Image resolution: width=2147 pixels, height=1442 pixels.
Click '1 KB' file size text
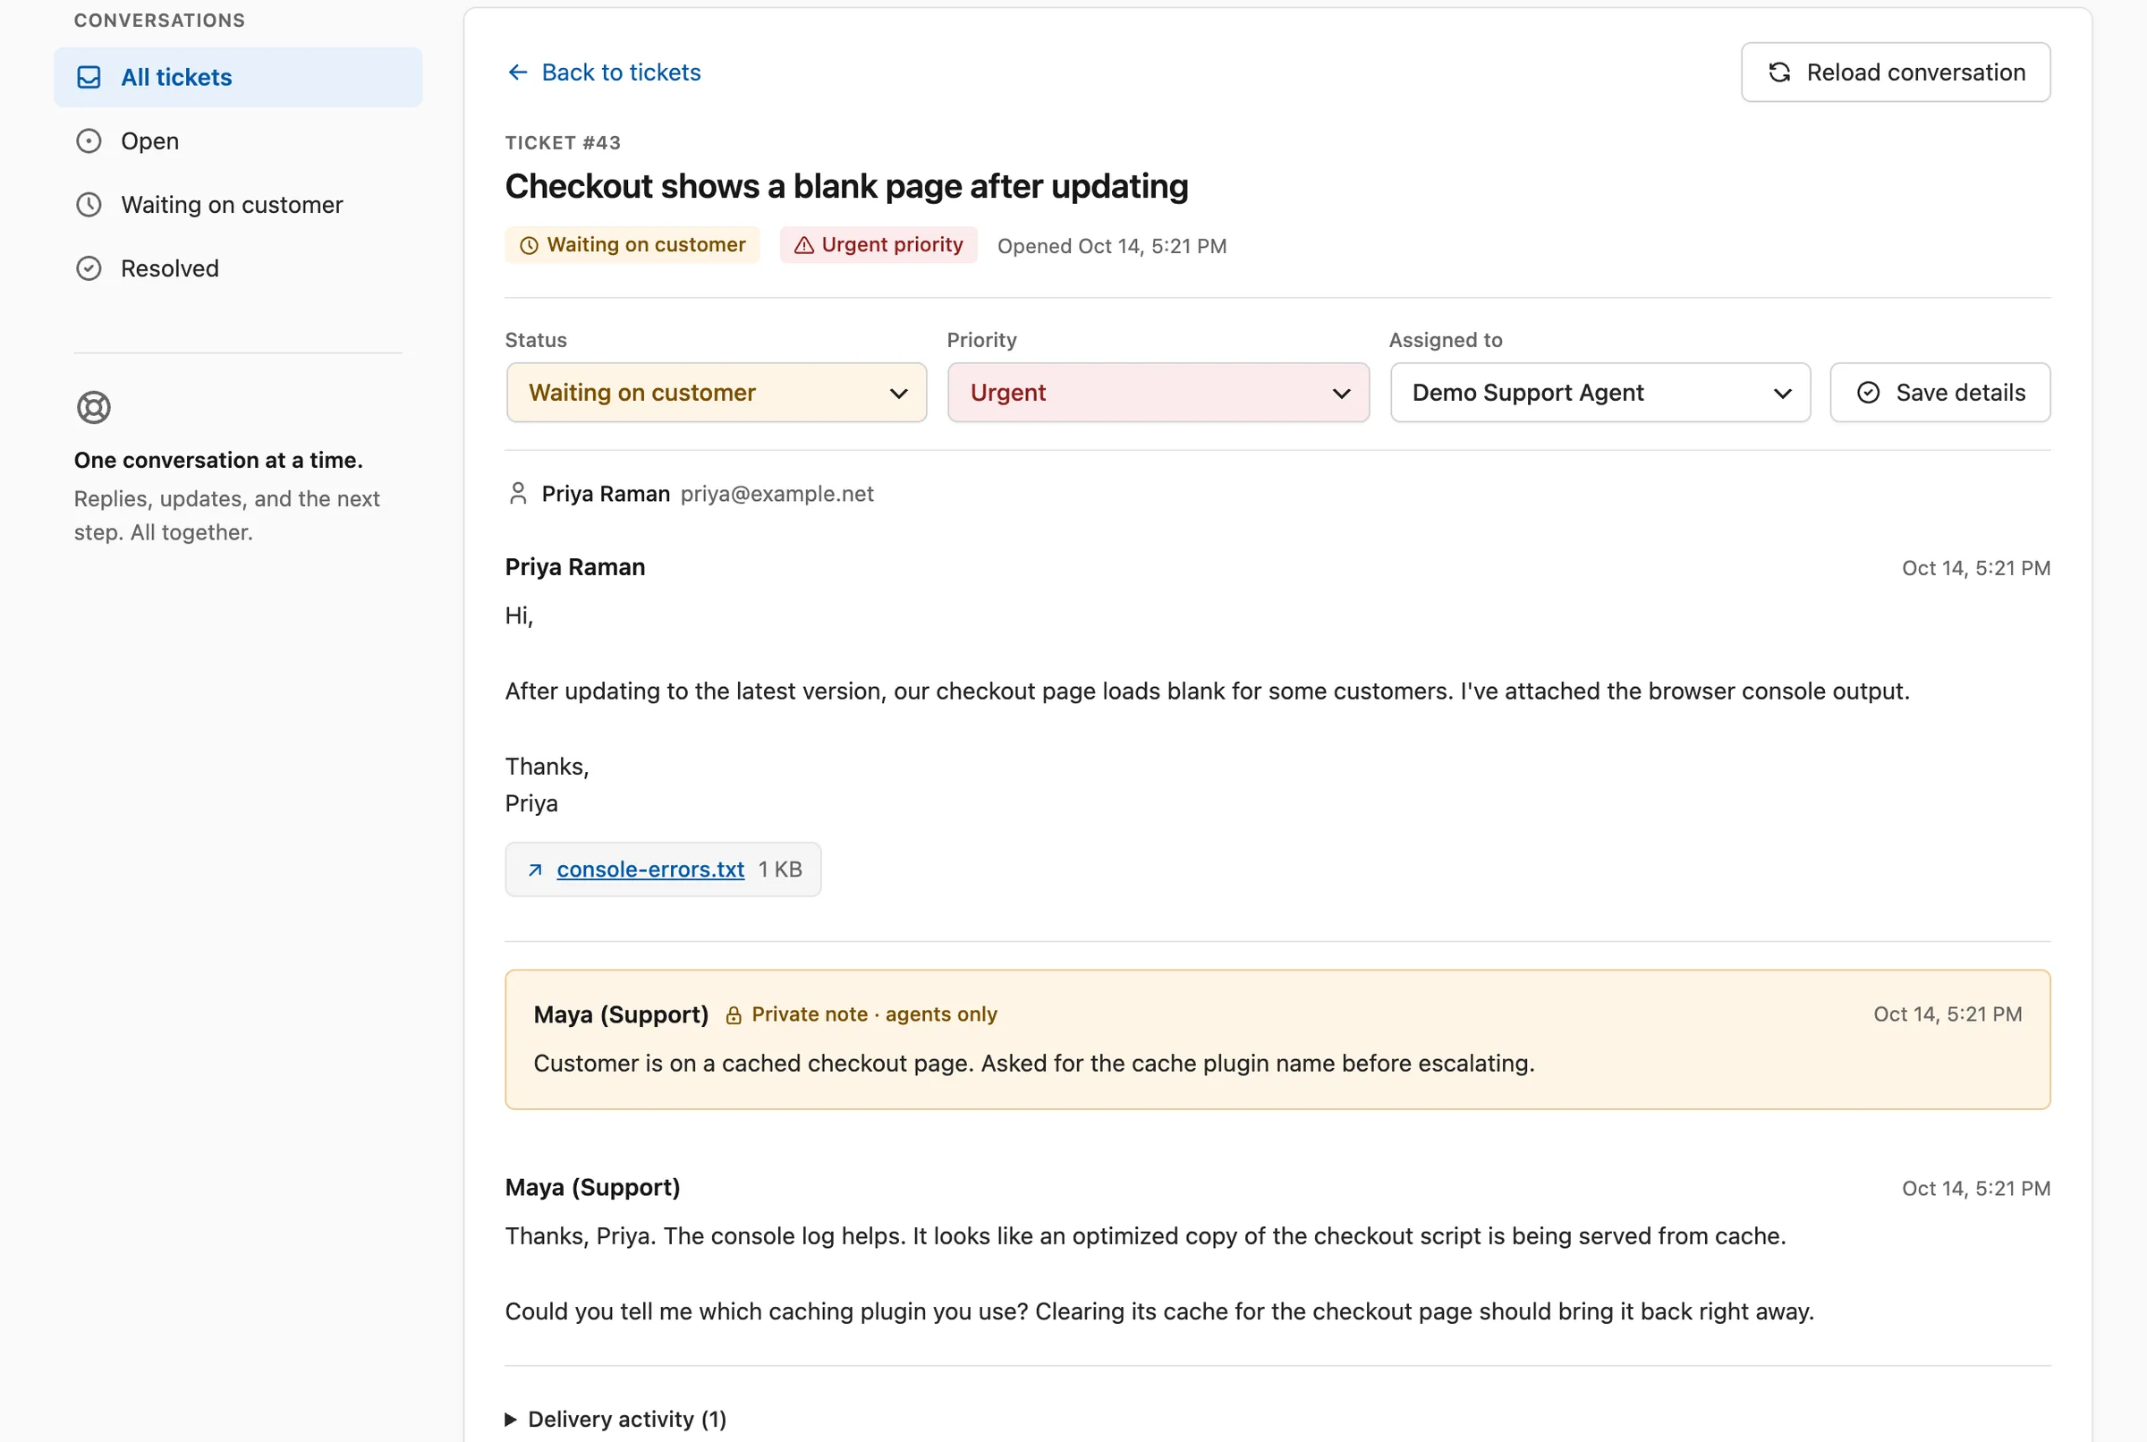780,870
